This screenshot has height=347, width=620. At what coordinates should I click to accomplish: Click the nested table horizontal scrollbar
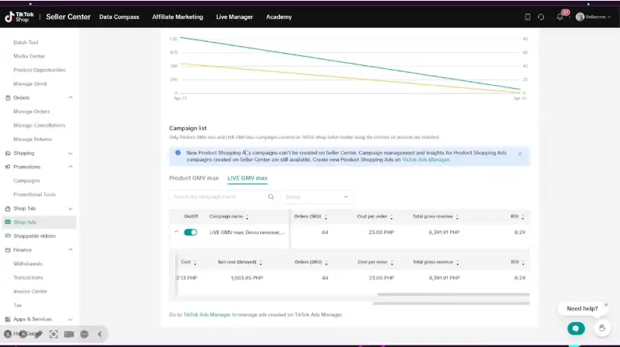pyautogui.click(x=453, y=295)
